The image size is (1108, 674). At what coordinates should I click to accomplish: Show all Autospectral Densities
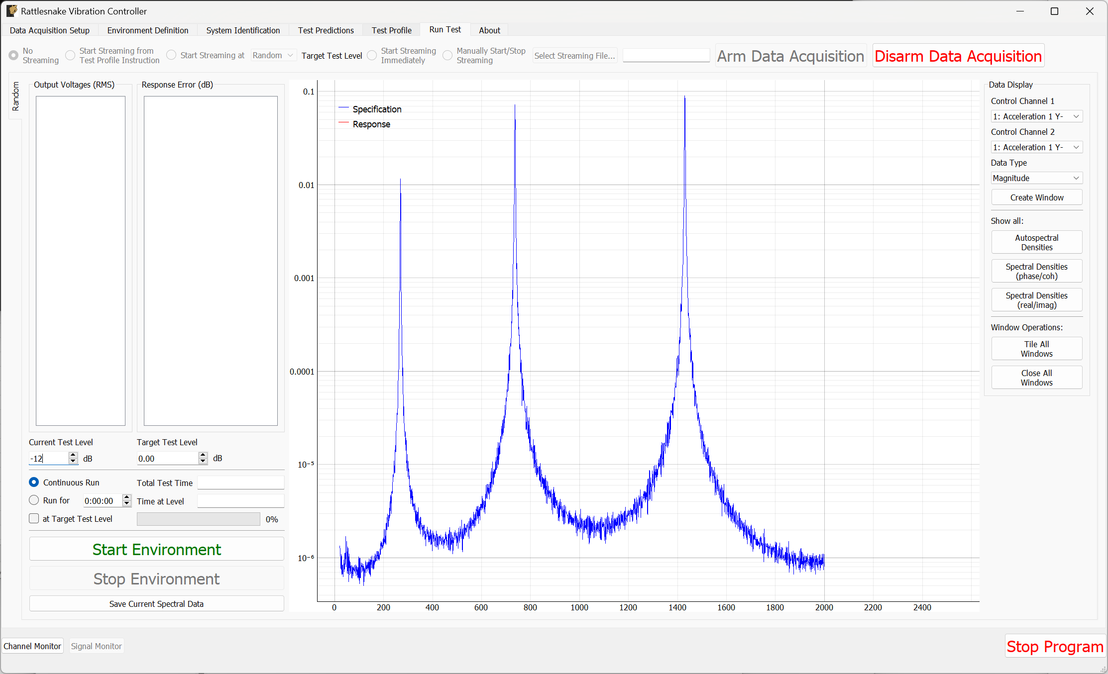(x=1036, y=242)
